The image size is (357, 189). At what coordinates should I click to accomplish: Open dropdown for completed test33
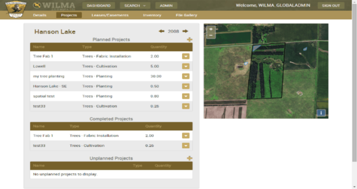tap(186, 146)
